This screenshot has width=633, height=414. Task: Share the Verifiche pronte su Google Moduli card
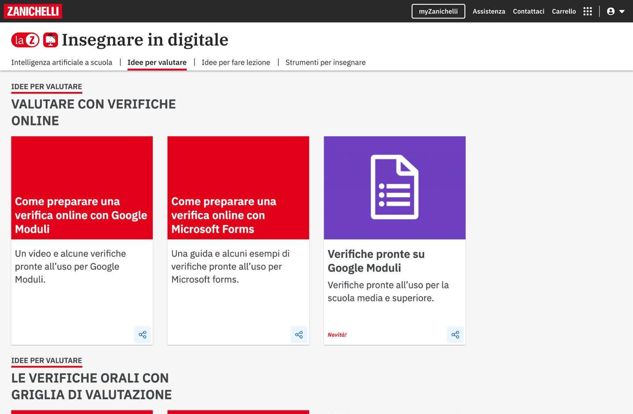click(455, 335)
